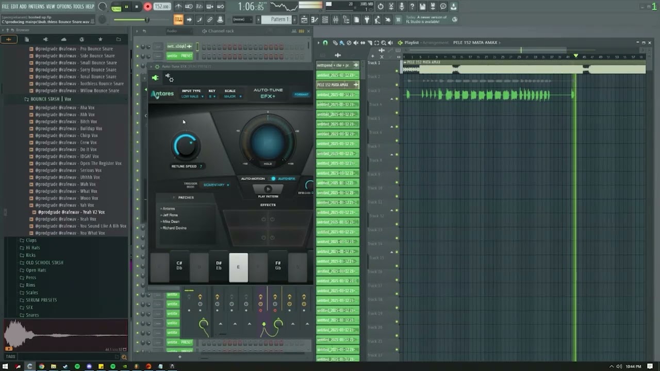This screenshot has height=371, width=660.
Task: Stop playback with the stop button
Action: click(137, 7)
